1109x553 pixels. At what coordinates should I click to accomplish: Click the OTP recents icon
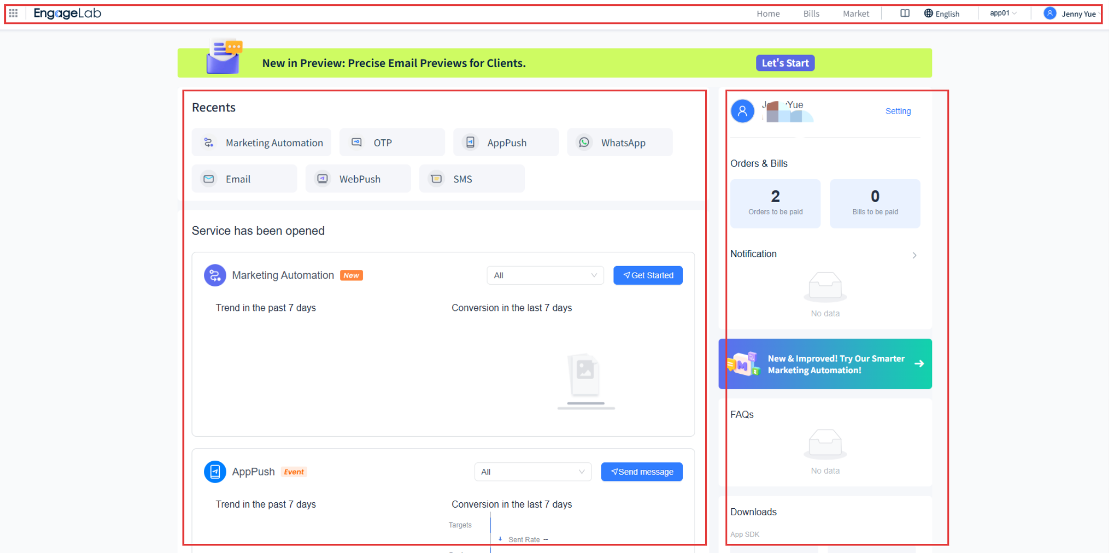pyautogui.click(x=356, y=142)
